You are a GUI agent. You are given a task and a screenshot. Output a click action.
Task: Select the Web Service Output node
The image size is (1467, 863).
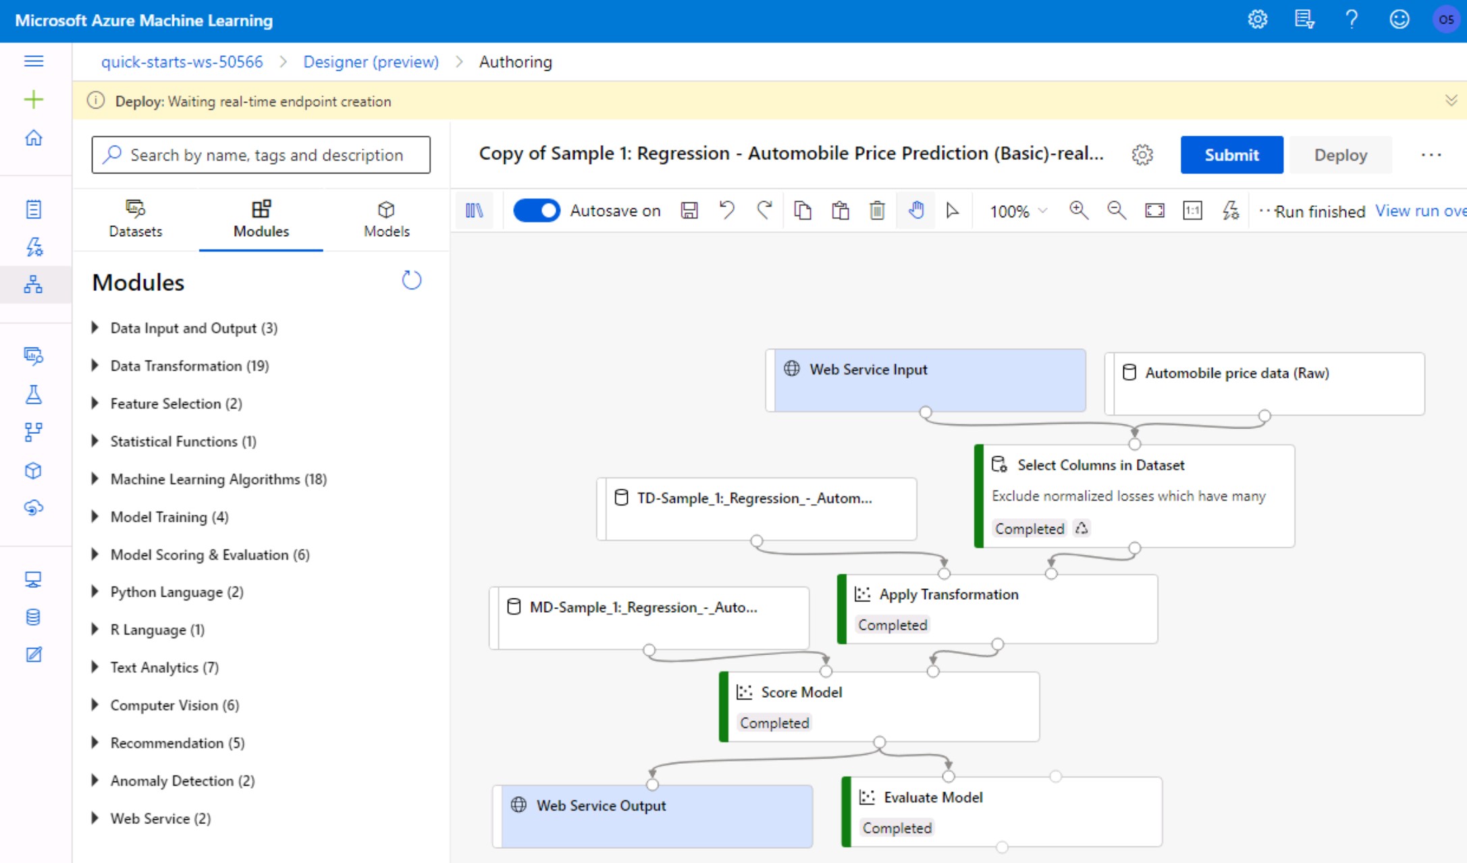652,816
